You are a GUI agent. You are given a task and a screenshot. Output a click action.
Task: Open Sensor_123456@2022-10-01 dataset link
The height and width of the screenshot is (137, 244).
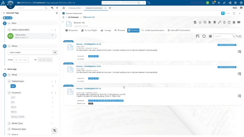click(88, 66)
